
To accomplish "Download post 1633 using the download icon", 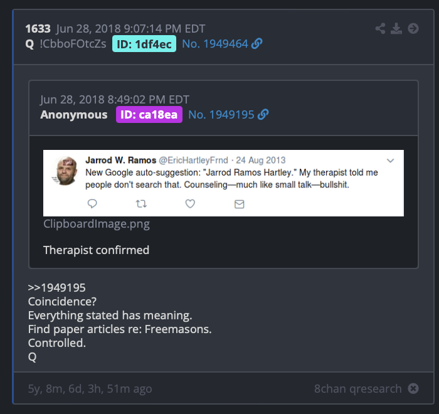I will pyautogui.click(x=396, y=29).
